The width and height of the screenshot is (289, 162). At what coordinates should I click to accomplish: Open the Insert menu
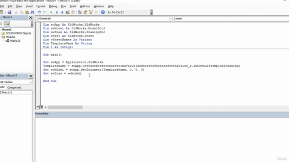pyautogui.click(x=29, y=6)
